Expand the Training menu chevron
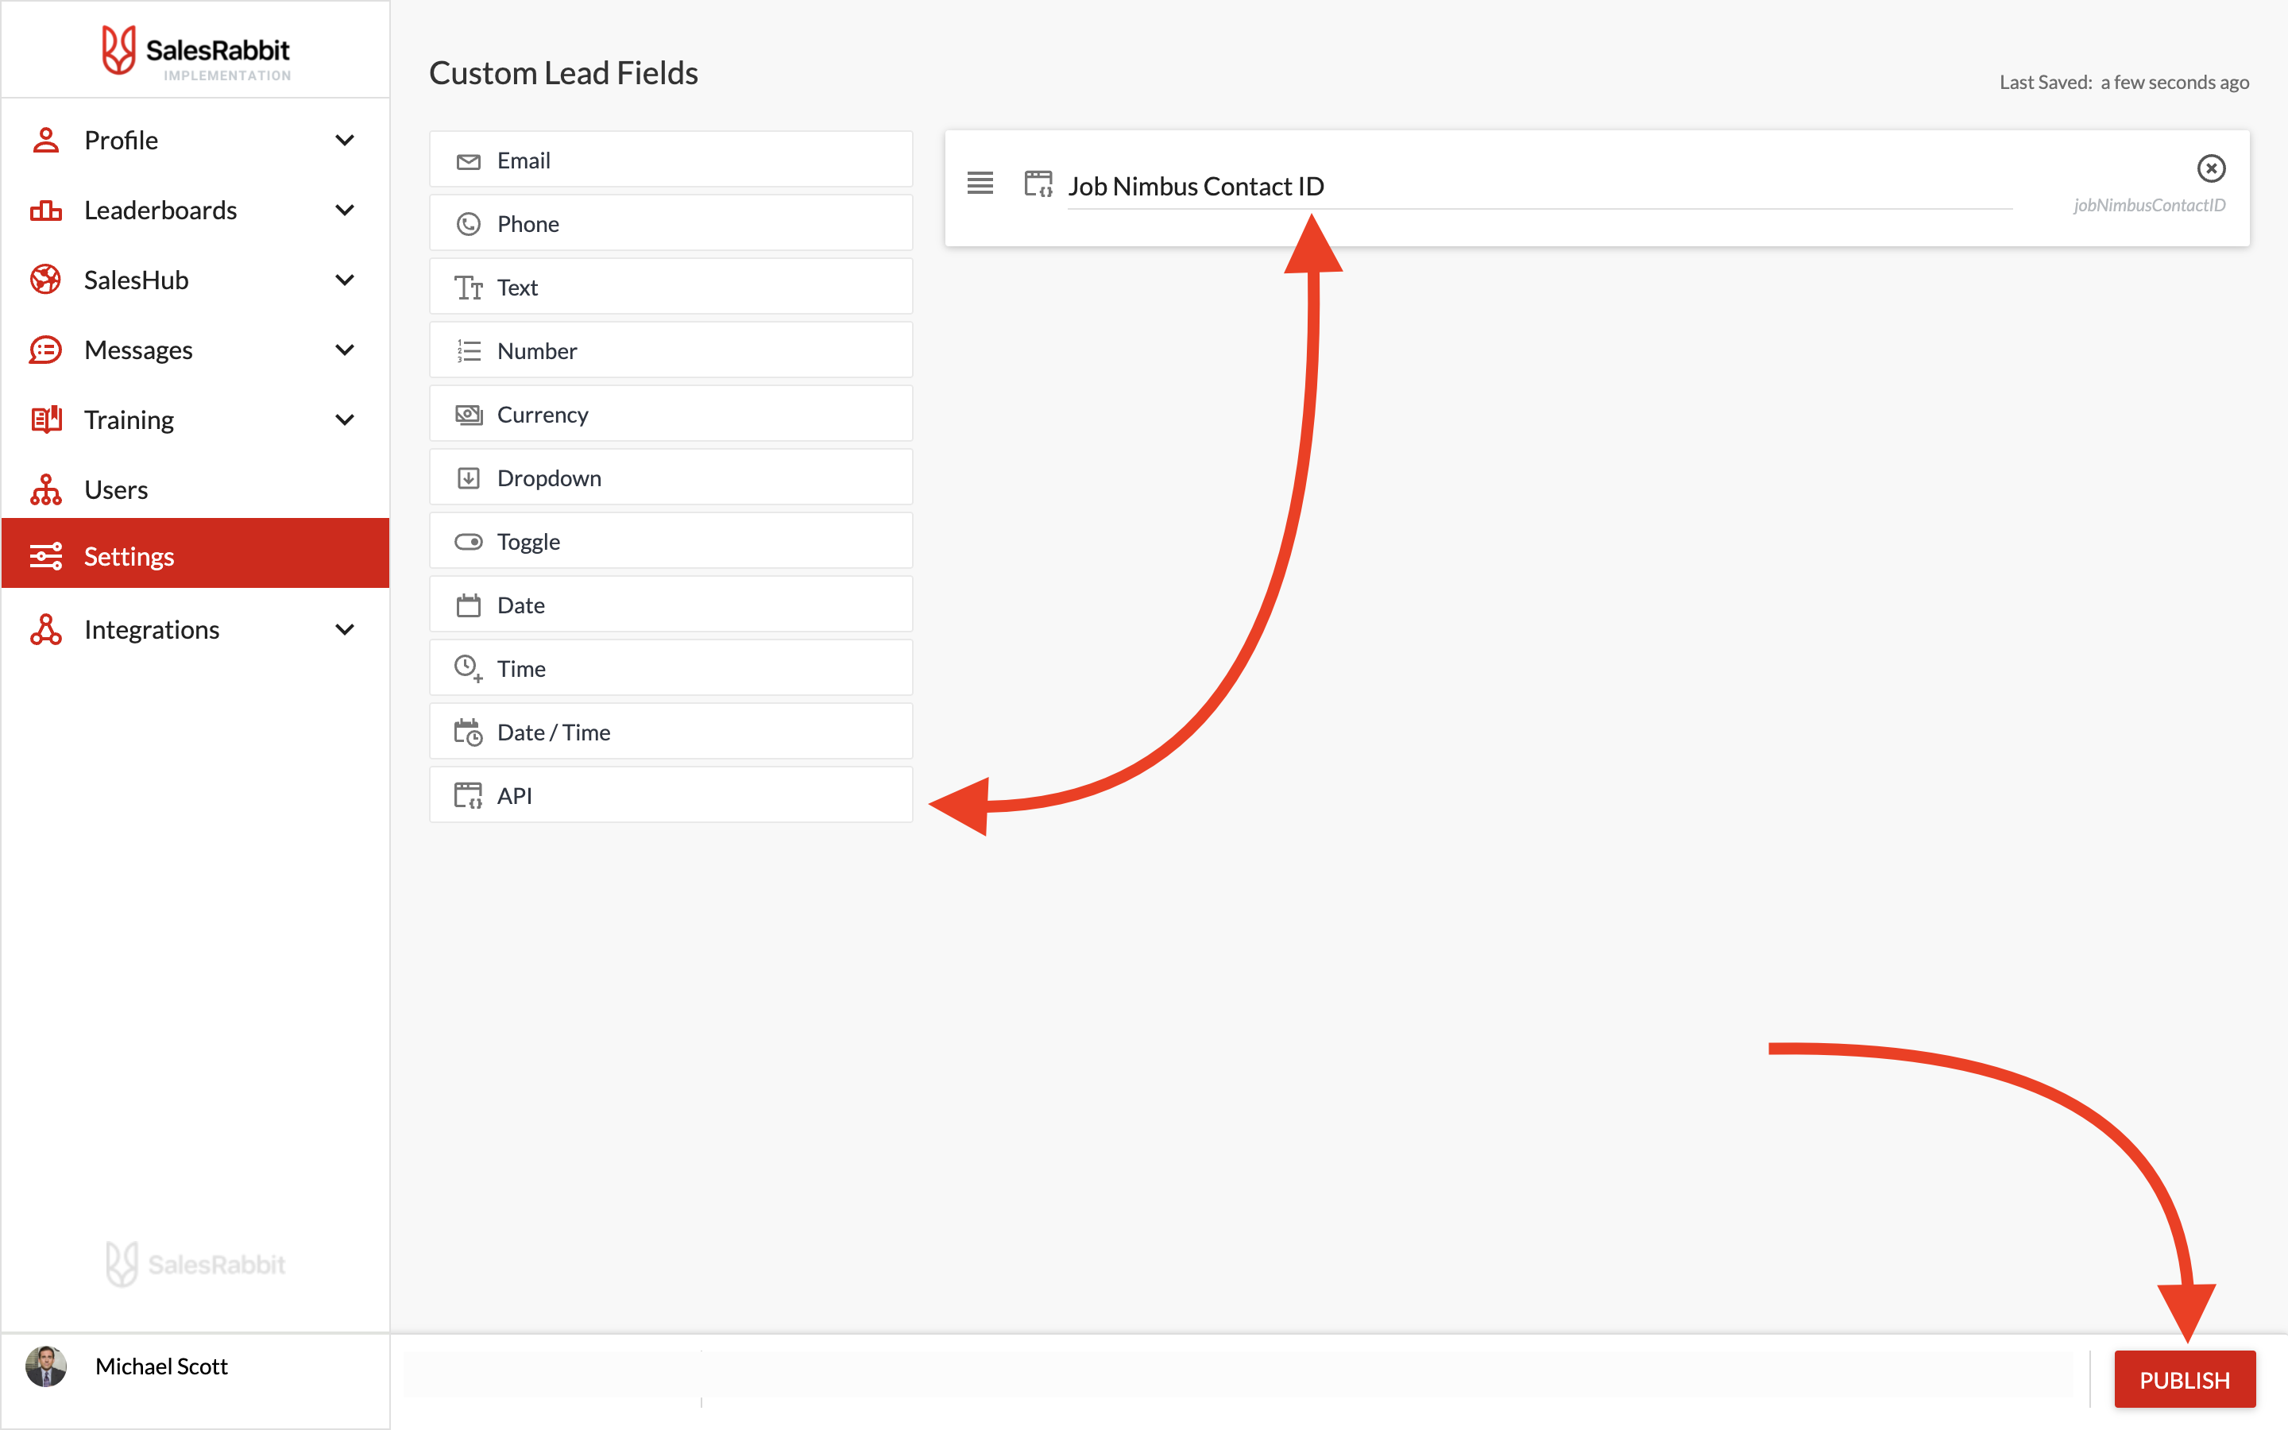Viewport: 2288px width, 1430px height. pyautogui.click(x=345, y=420)
